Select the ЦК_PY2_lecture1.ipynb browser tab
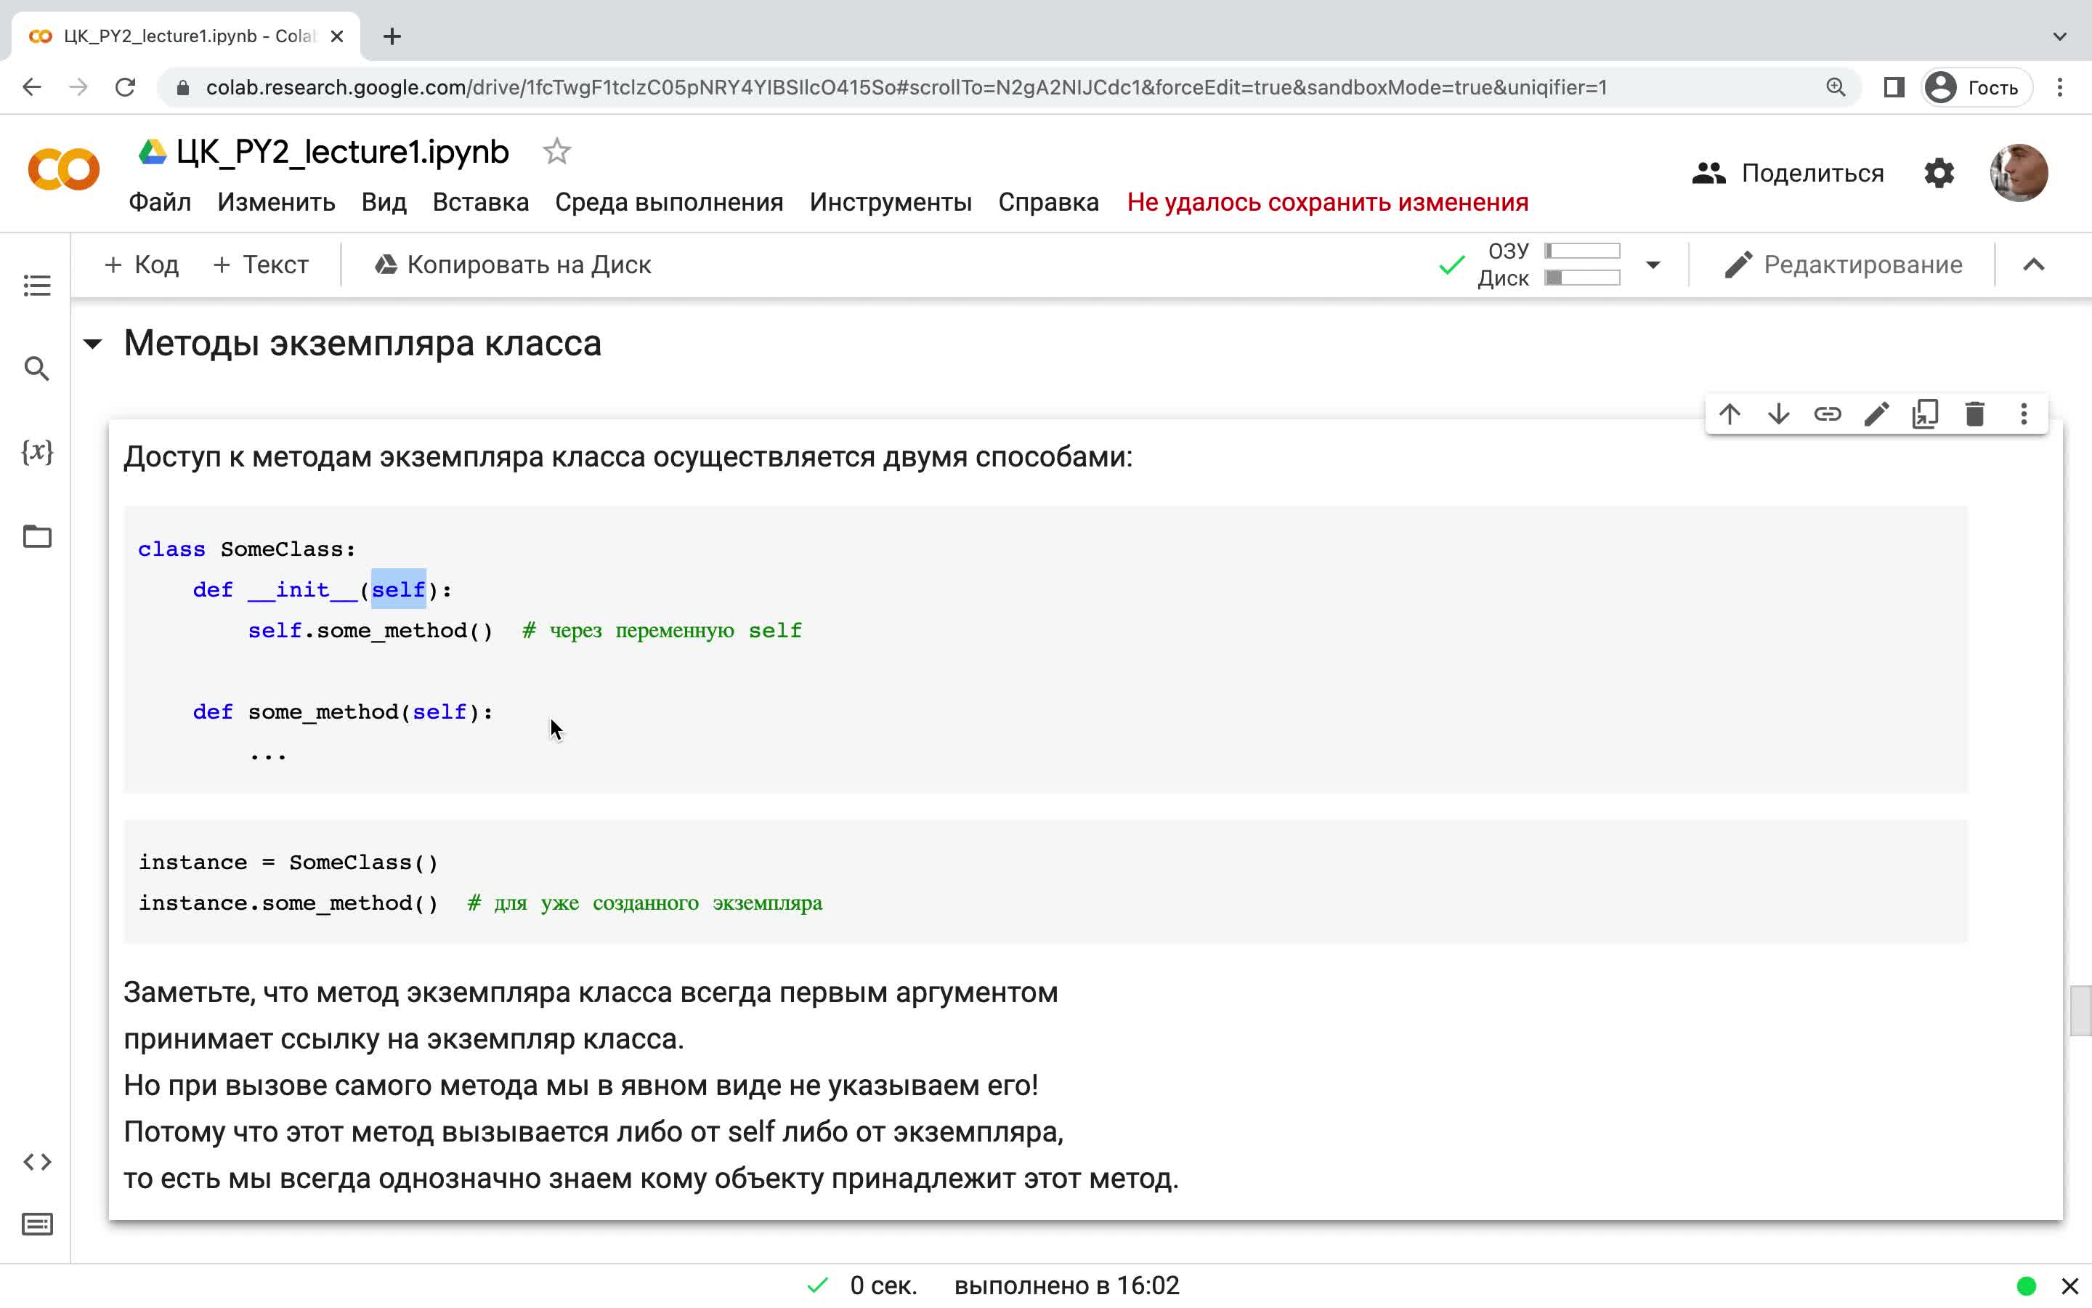The image size is (2092, 1308). pos(186,36)
